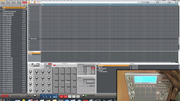The image size is (180, 101).
Task: Open the Track dropdown in top-right toolbar
Action: point(145,2)
